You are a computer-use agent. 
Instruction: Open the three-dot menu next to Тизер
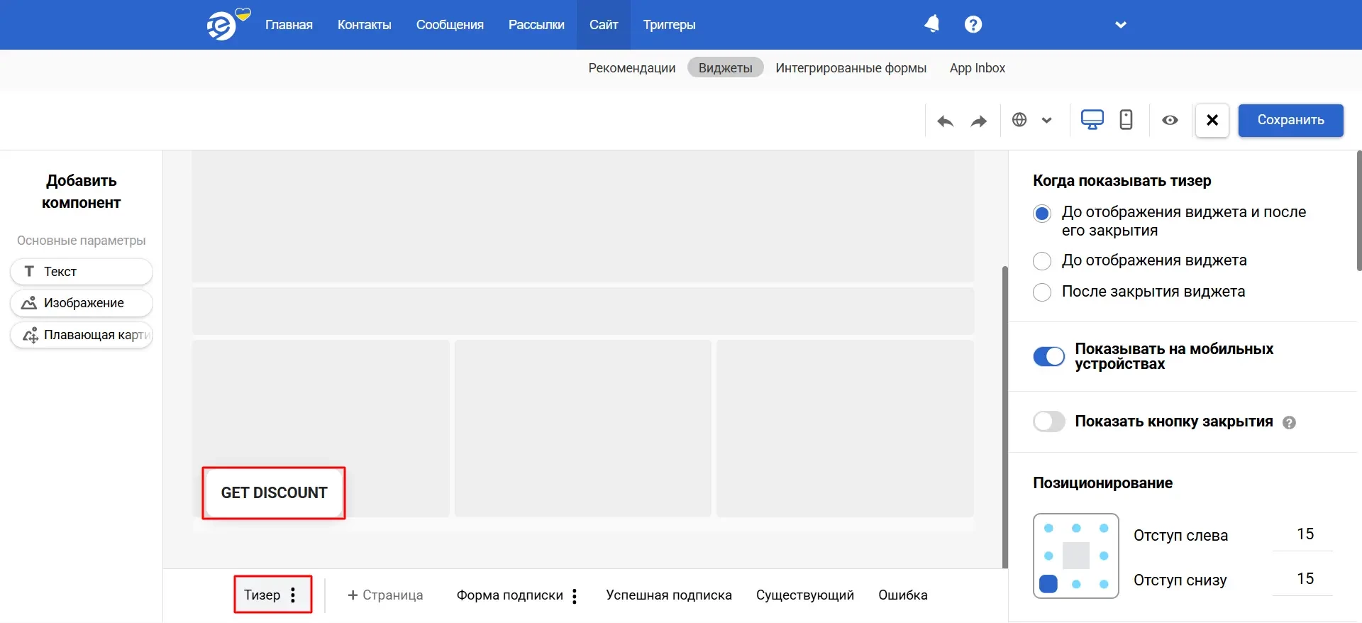point(293,595)
